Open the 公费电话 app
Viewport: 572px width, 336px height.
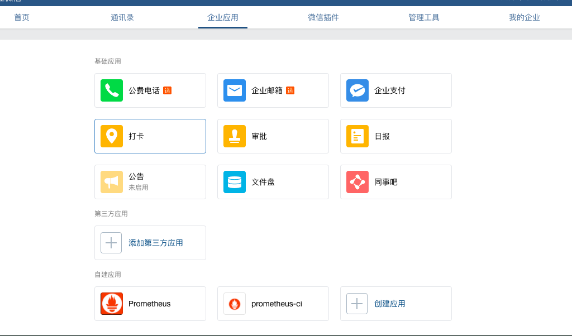click(150, 90)
